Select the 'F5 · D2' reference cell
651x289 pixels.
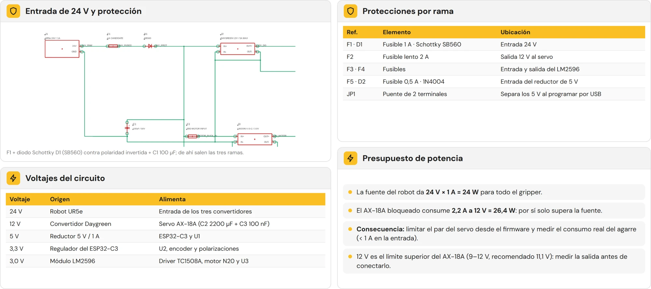tap(356, 82)
